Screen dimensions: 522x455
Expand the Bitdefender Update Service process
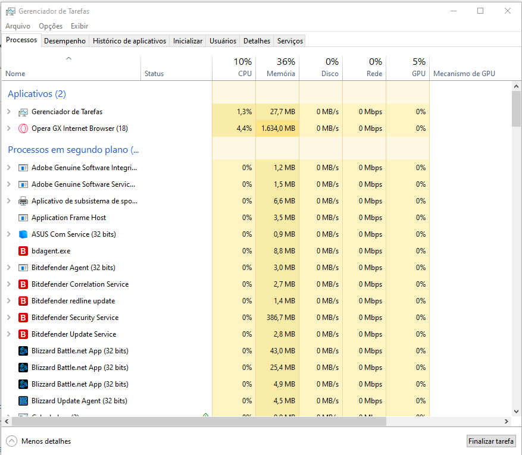9,334
